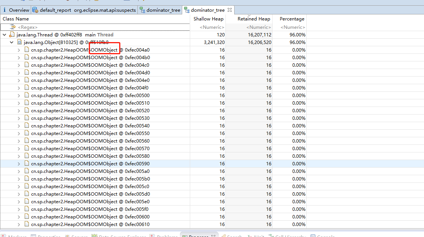Click object icon of OOMObject @ 0xfec004d0
Screen dimensions: 424x237
[27, 72]
